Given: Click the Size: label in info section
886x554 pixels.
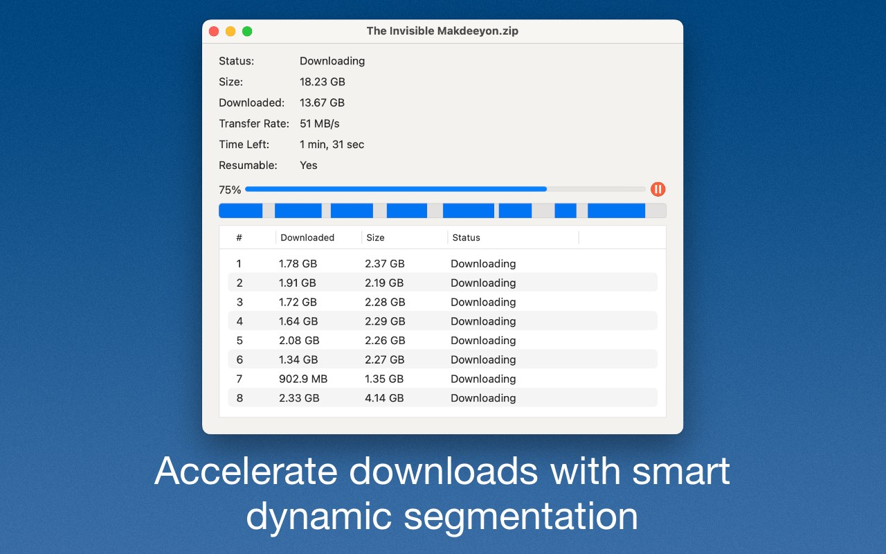Looking at the screenshot, I should pos(230,82).
